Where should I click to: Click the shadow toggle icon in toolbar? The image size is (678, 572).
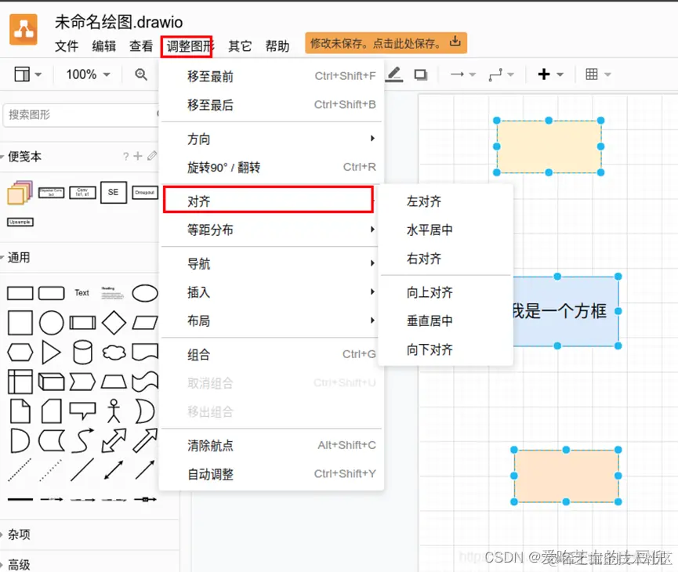pyautogui.click(x=420, y=74)
